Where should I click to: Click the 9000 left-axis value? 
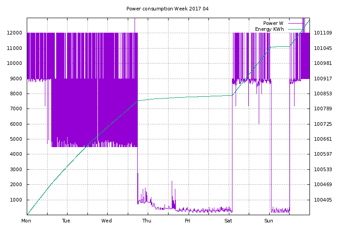point(16,79)
